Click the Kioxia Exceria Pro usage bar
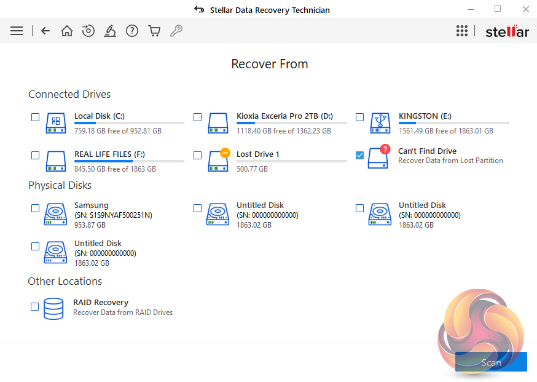Viewport: 537px width, 382px height. coord(291,123)
